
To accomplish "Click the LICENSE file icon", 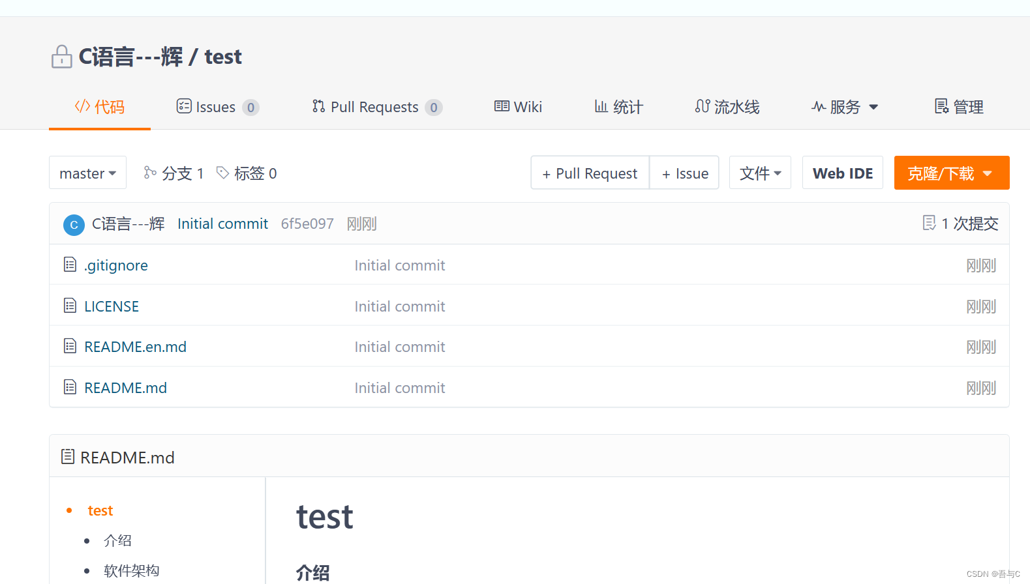I will coord(70,305).
